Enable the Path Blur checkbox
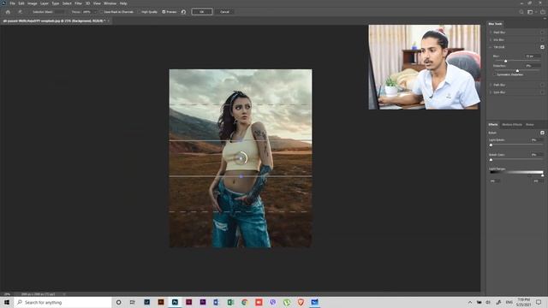The height and width of the screenshot is (308, 548). [542, 85]
